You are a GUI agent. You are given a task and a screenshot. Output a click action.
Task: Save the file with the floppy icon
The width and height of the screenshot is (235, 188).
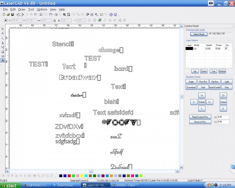(13, 14)
